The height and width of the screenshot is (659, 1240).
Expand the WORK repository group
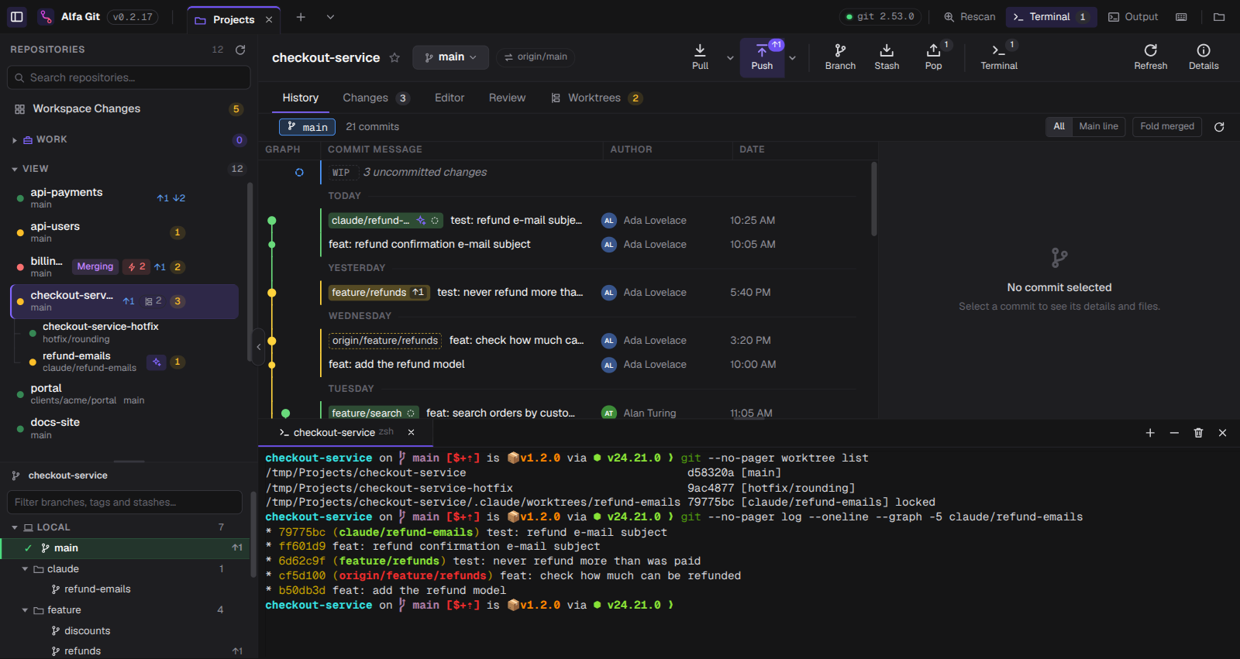14,140
